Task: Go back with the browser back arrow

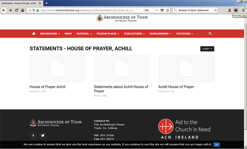Action: (x=4, y=10)
